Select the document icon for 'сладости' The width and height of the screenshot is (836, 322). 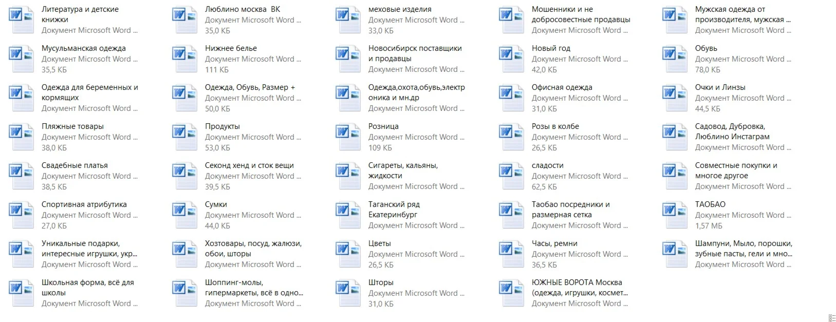(x=512, y=176)
